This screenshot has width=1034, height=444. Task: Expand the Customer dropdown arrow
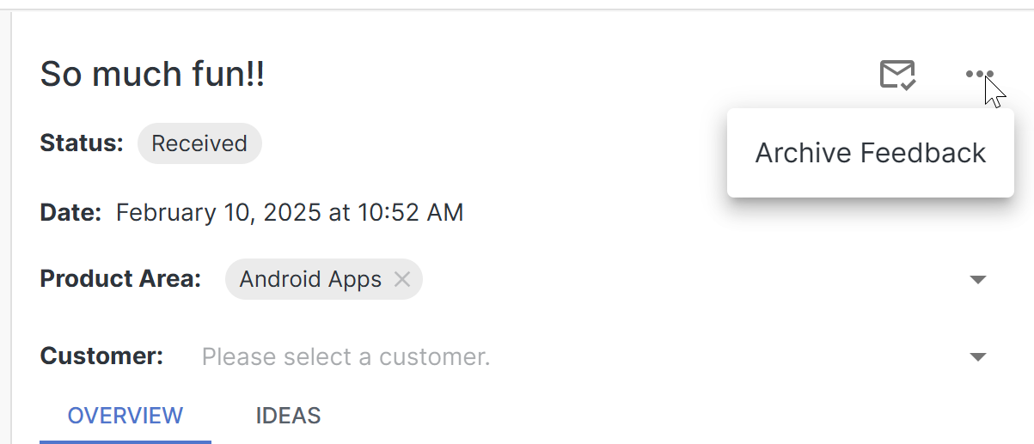coord(977,356)
